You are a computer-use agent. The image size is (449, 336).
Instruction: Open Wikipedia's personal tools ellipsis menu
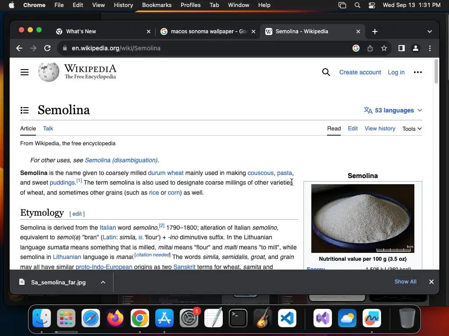418,72
